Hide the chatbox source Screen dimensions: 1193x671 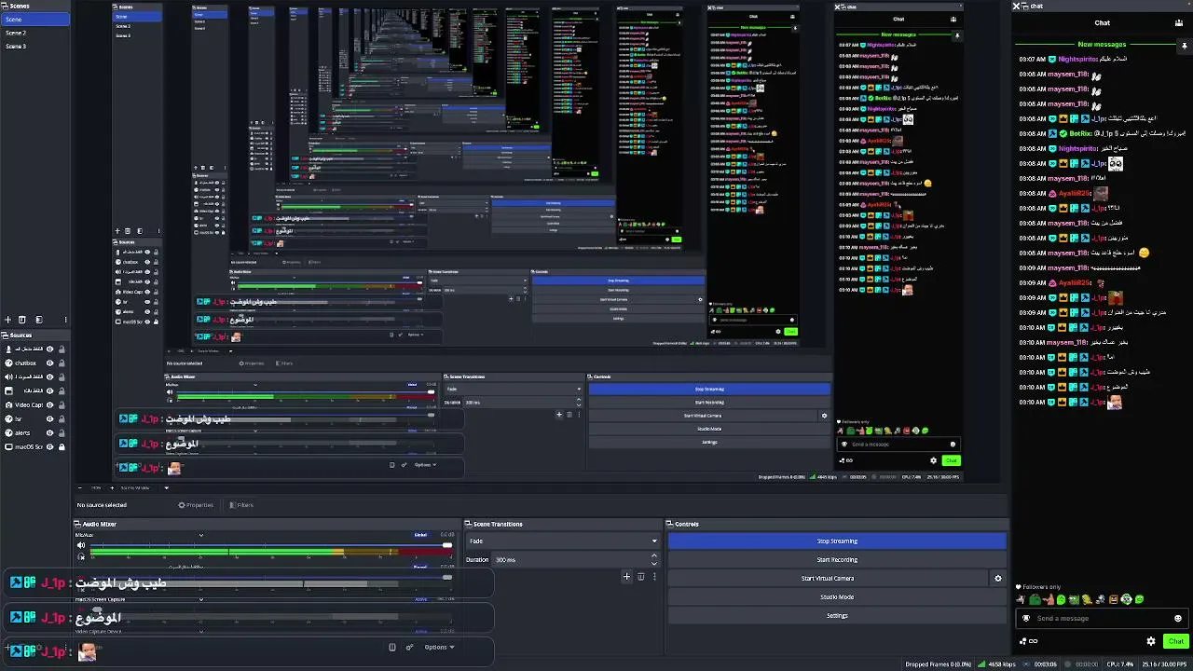tap(49, 363)
